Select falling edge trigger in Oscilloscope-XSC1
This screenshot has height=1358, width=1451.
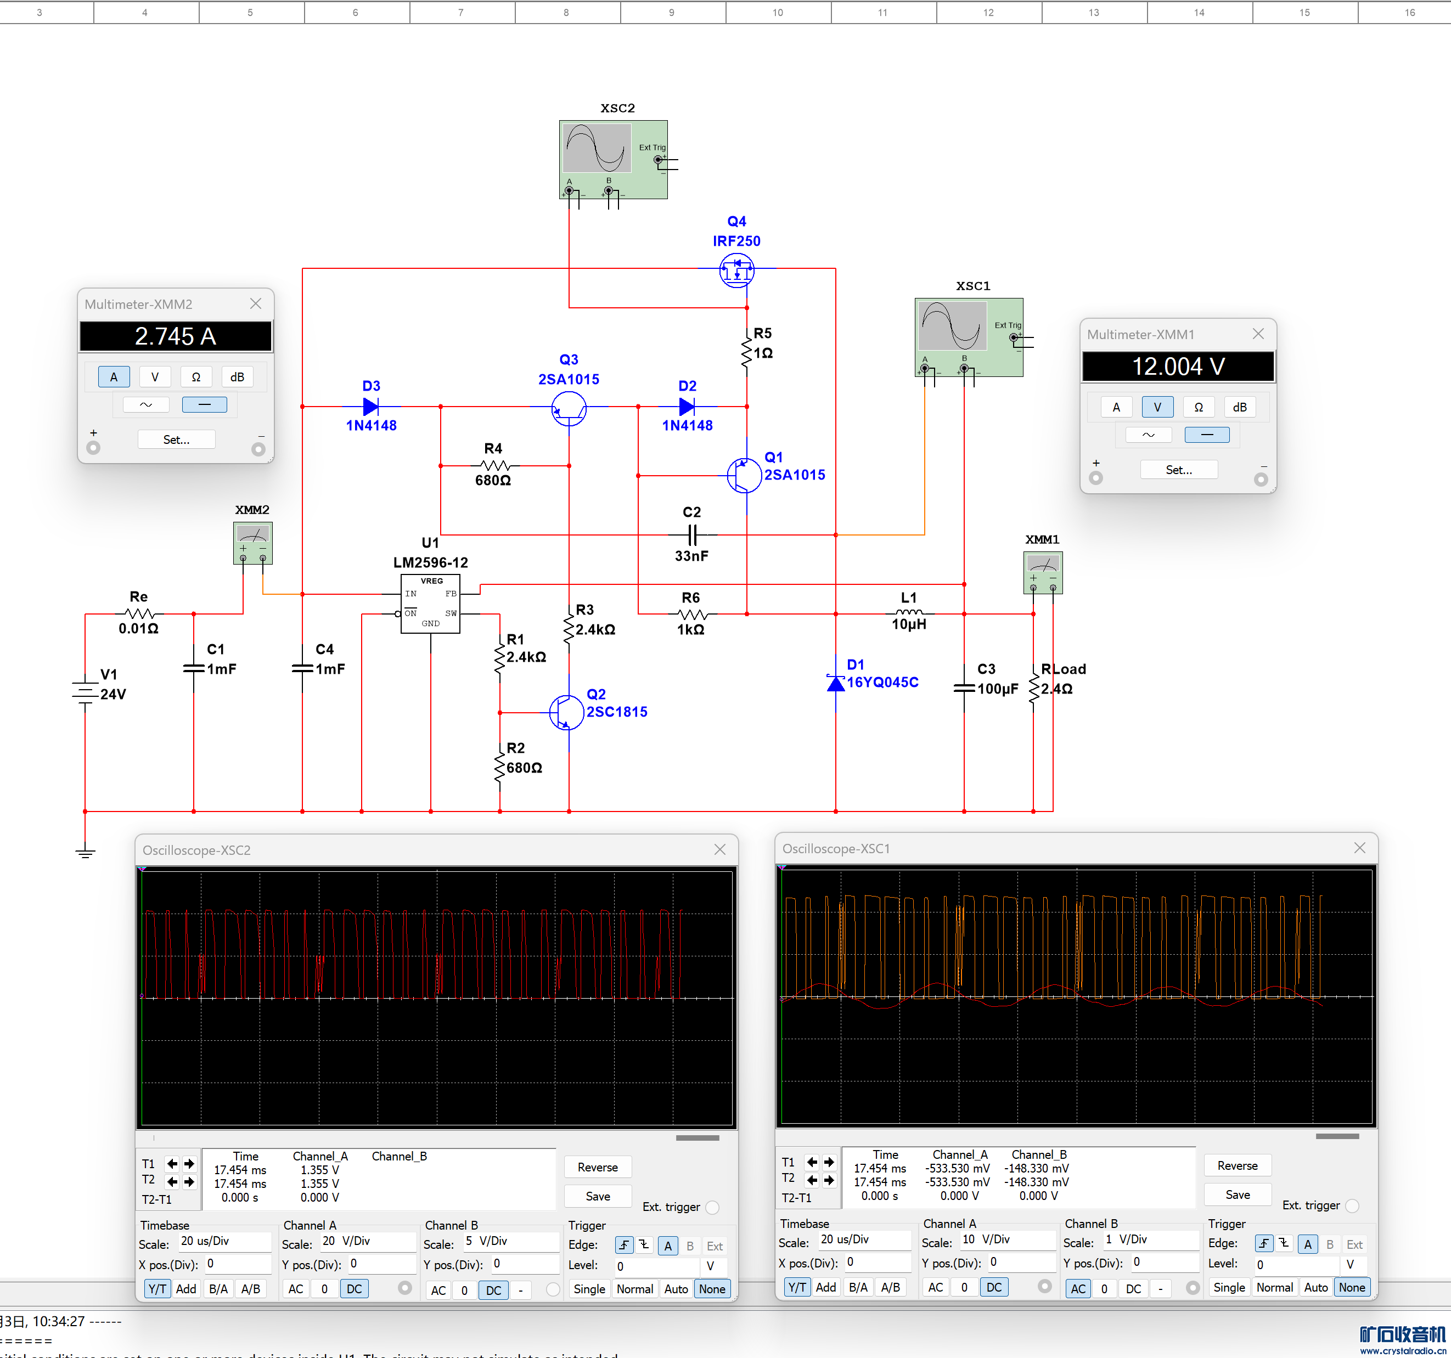point(1284,1243)
